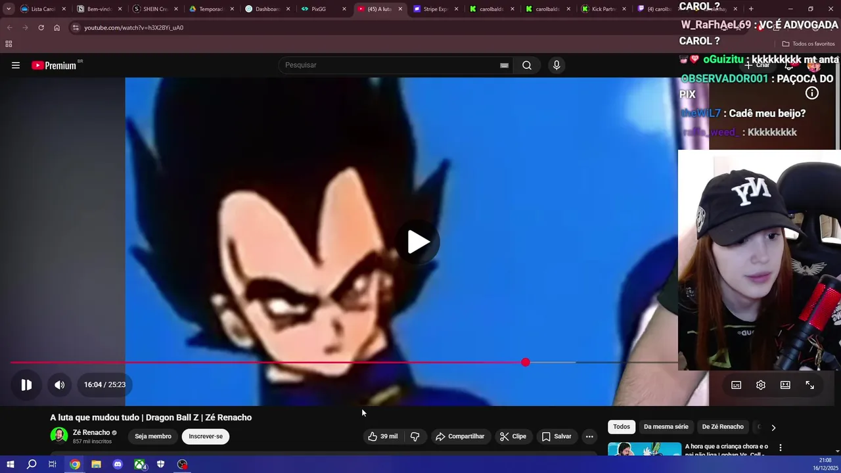Image resolution: width=841 pixels, height=473 pixels.
Task: Click the address bar URL
Action: (134, 28)
